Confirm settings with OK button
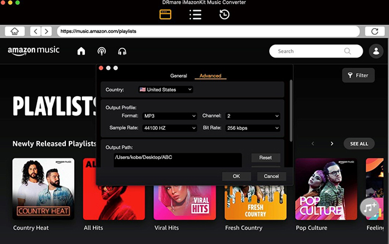The height and width of the screenshot is (244, 389). (x=236, y=176)
